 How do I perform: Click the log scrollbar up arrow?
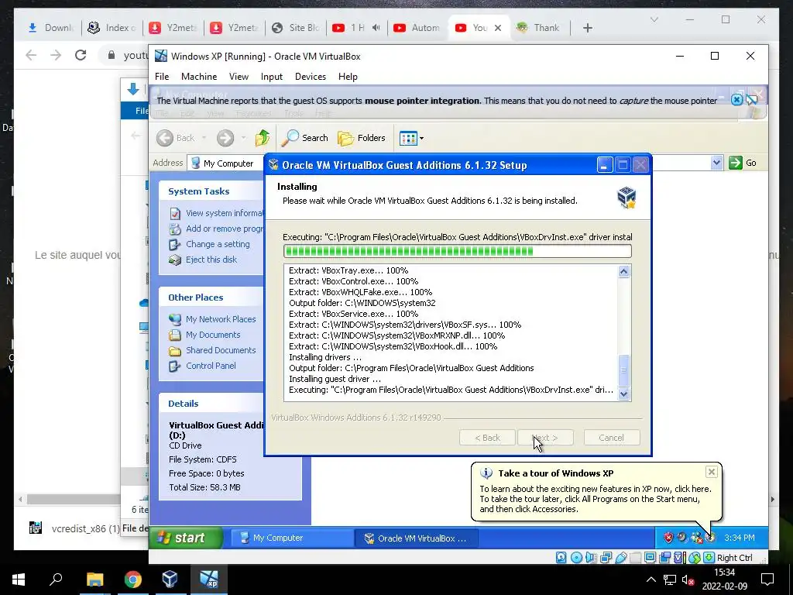(x=623, y=272)
